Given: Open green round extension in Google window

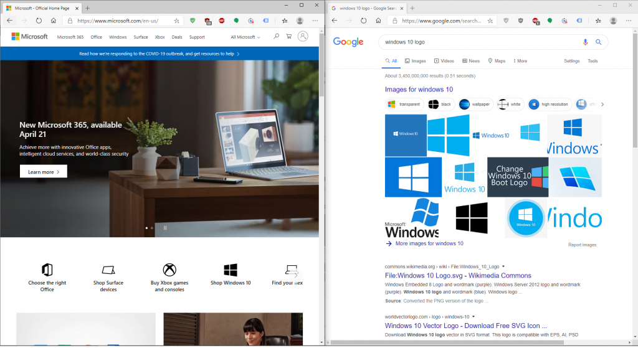Looking at the screenshot, I should pyautogui.click(x=550, y=21).
